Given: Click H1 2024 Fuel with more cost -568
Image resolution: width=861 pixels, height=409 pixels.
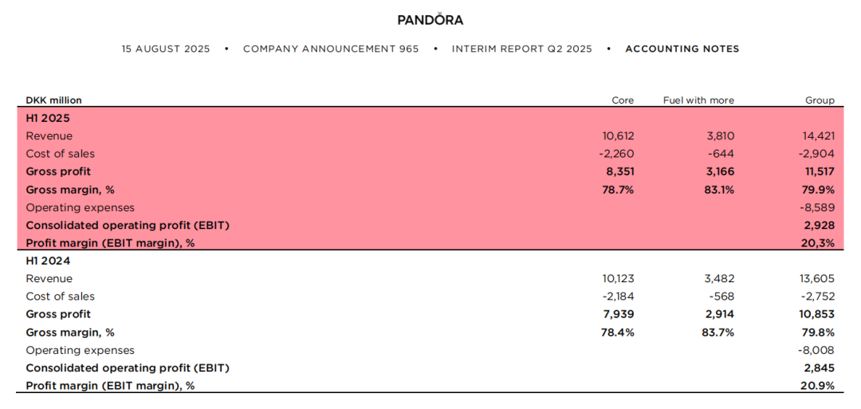Looking at the screenshot, I should coord(722,297).
